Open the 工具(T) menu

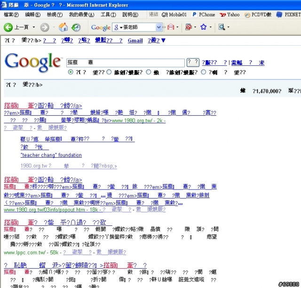tap(109, 15)
